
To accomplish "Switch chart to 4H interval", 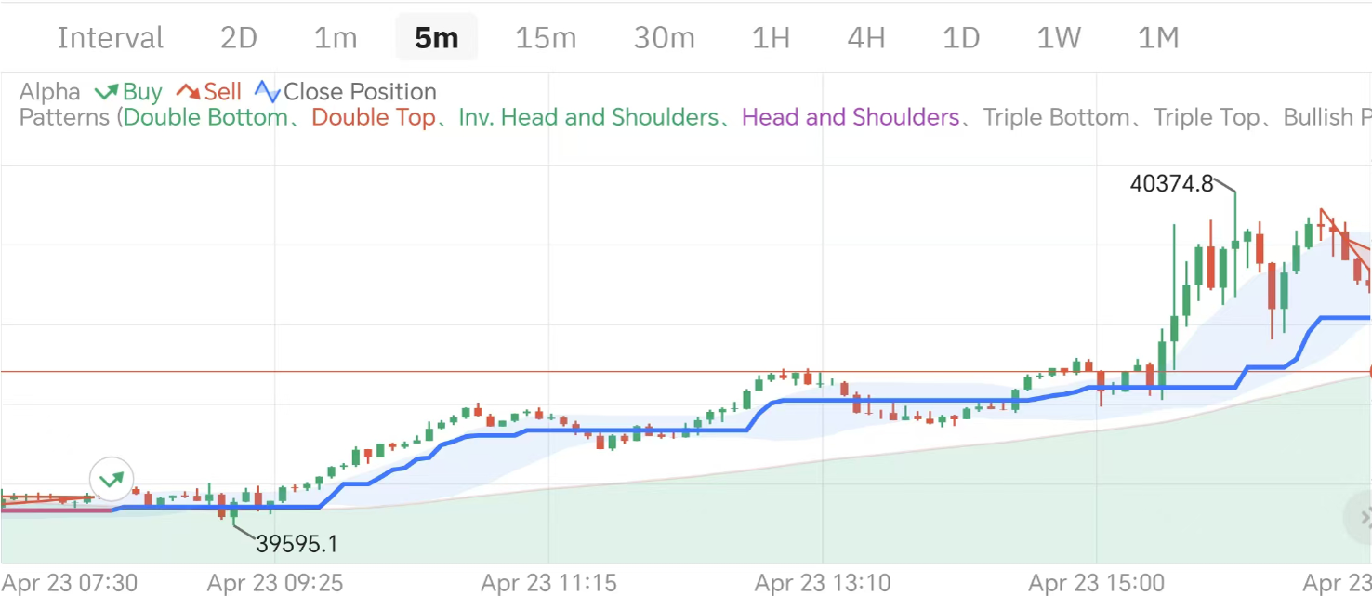I will click(x=865, y=38).
